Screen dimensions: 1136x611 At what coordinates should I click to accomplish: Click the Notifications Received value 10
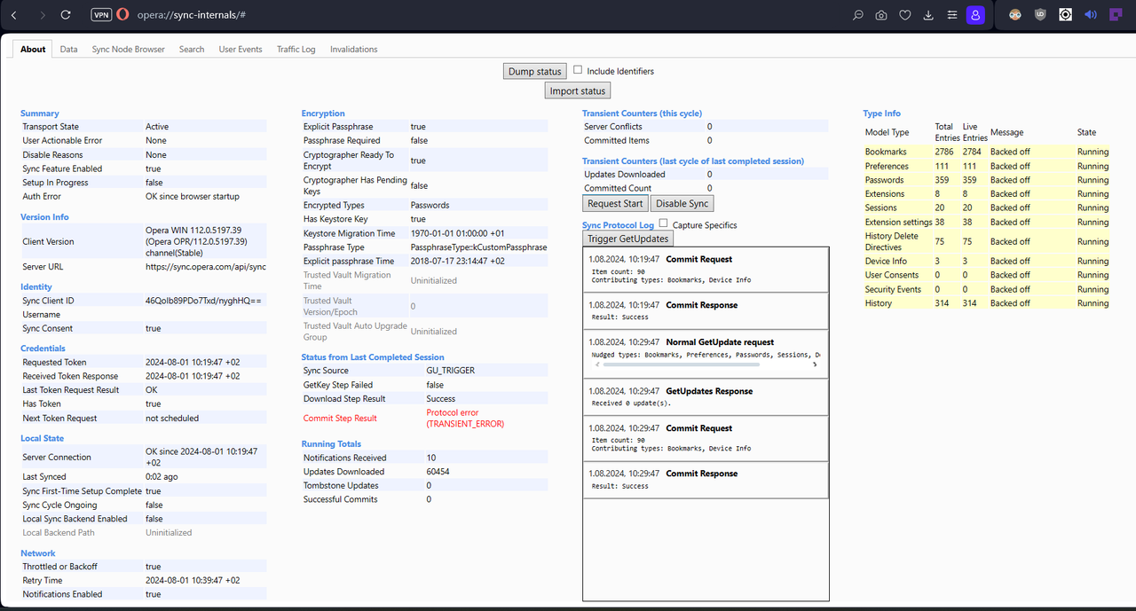pos(431,458)
